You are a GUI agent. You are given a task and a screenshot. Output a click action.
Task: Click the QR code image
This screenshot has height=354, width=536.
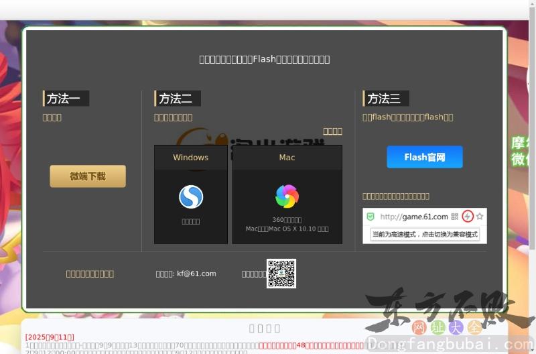point(281,274)
